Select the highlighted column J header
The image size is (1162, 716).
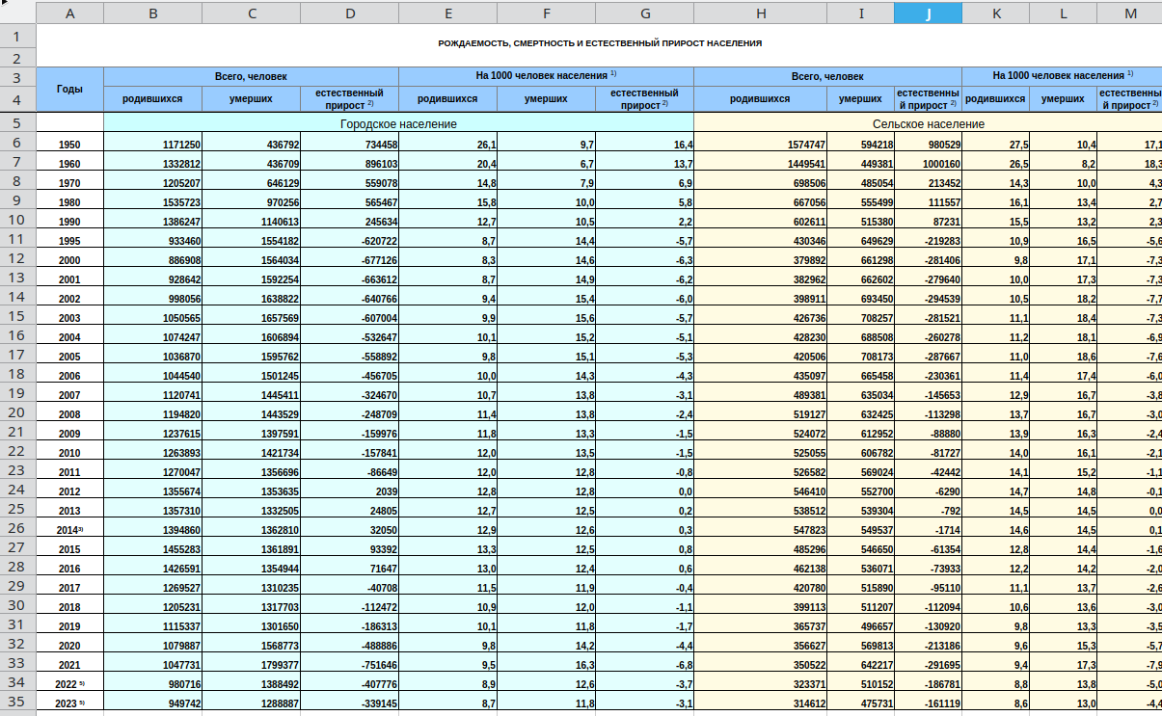[x=928, y=13]
